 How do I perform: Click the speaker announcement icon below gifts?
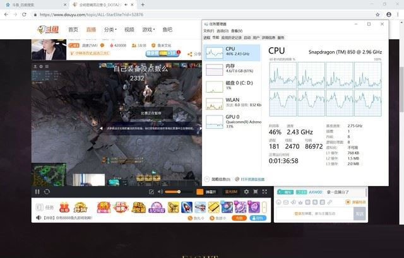[39, 218]
